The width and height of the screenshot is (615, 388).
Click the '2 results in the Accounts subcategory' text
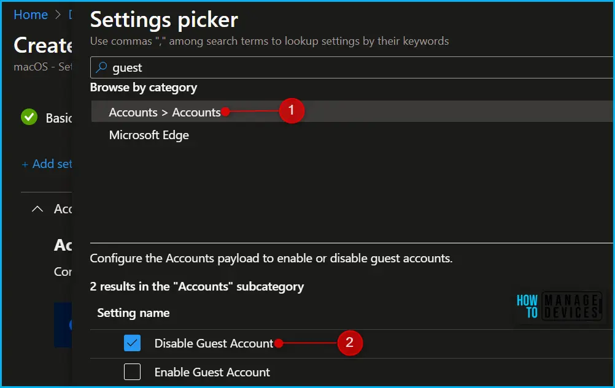tap(197, 287)
